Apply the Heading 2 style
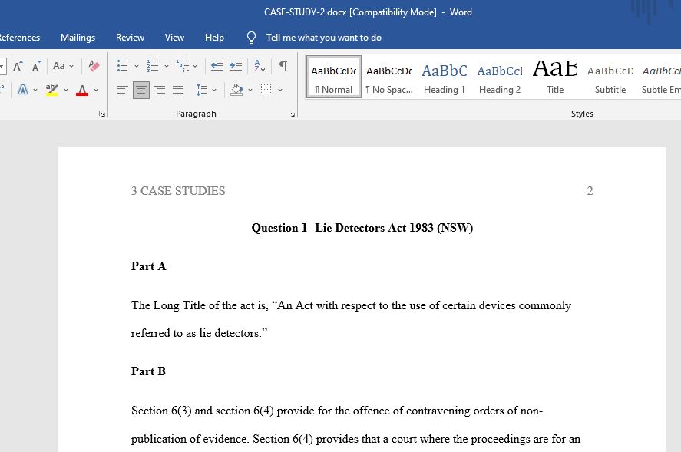681x452 pixels. 500,77
